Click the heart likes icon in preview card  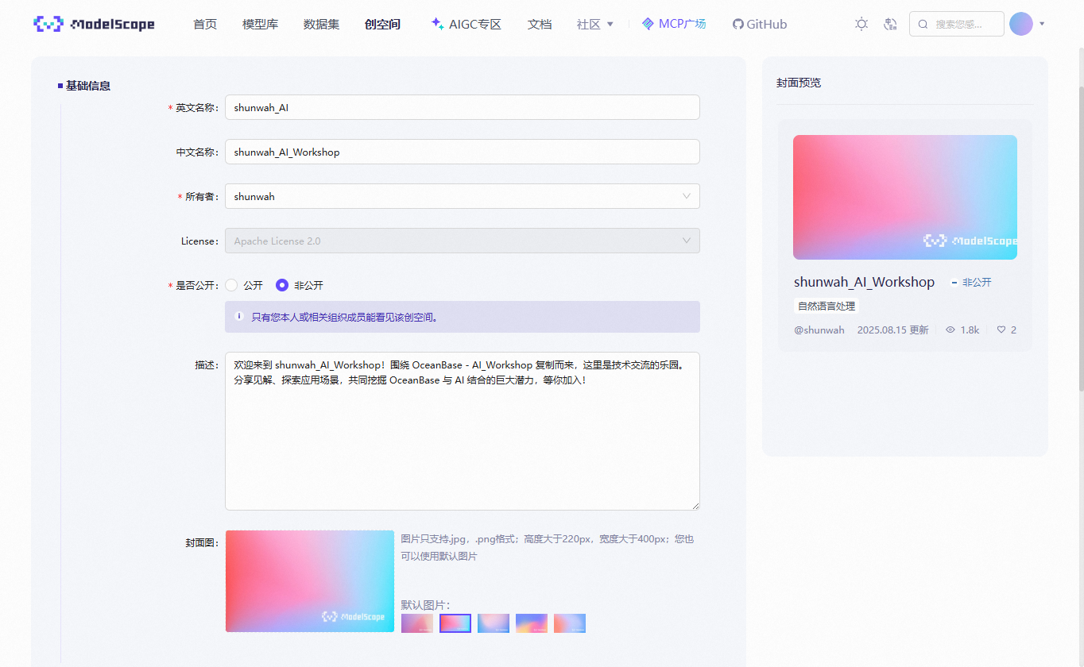coord(1001,330)
